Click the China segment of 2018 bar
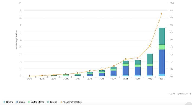The height and width of the screenshot is (105, 192). pos(126,70)
